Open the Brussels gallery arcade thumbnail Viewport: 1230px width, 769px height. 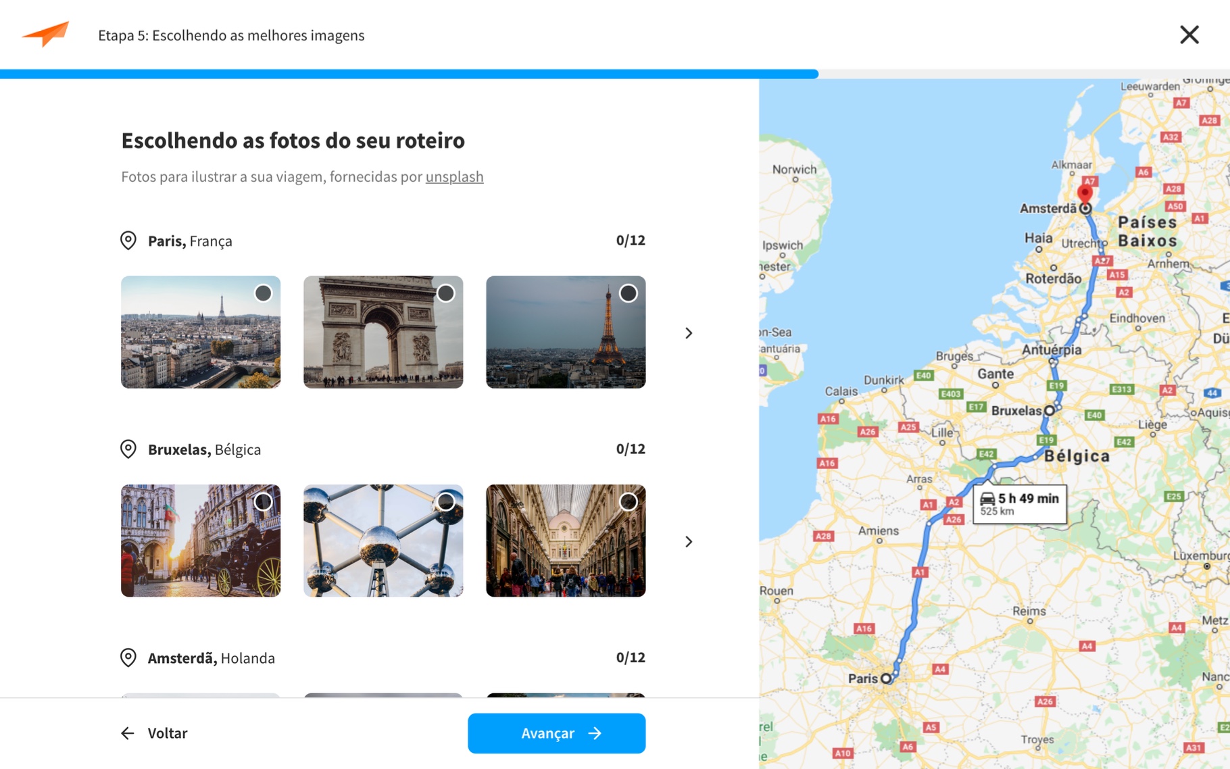tap(566, 541)
